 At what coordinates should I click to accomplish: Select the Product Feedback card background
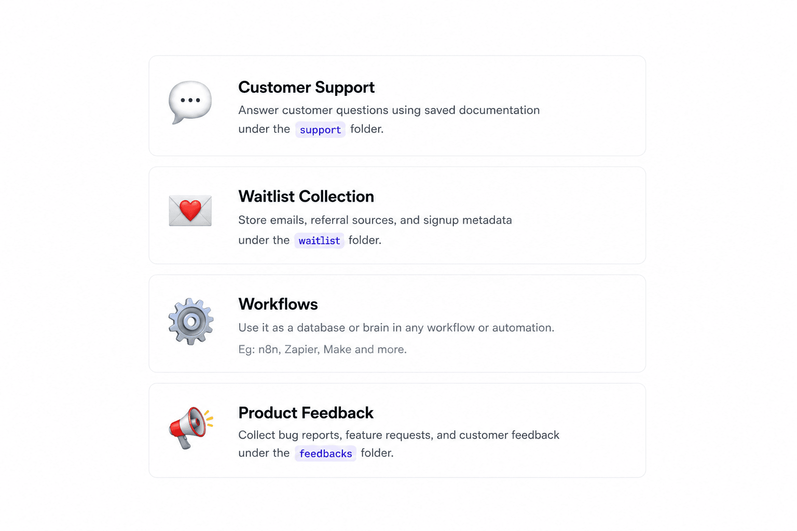[x=397, y=430]
